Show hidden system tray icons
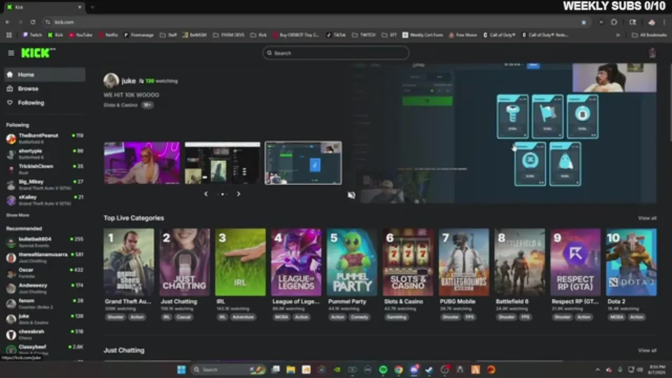The height and width of the screenshot is (378, 672). (x=597, y=370)
